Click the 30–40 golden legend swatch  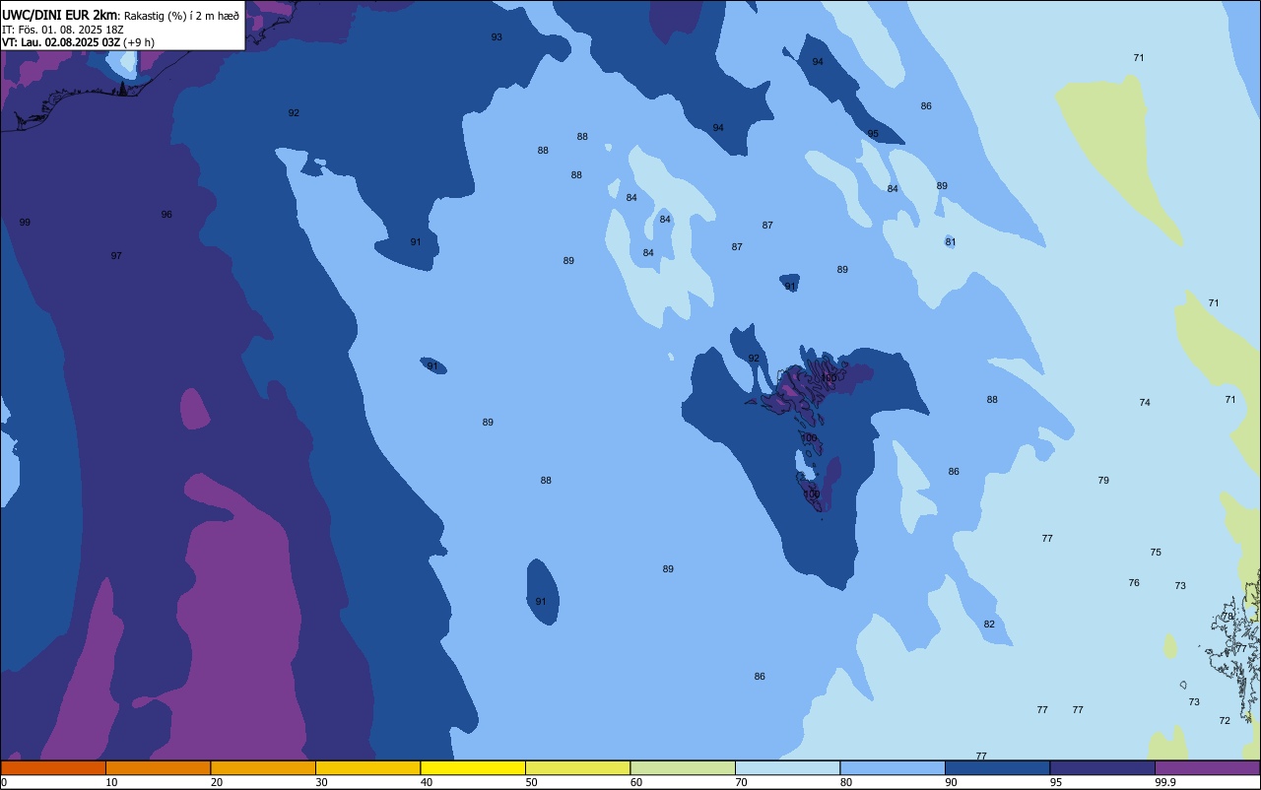[x=367, y=767]
